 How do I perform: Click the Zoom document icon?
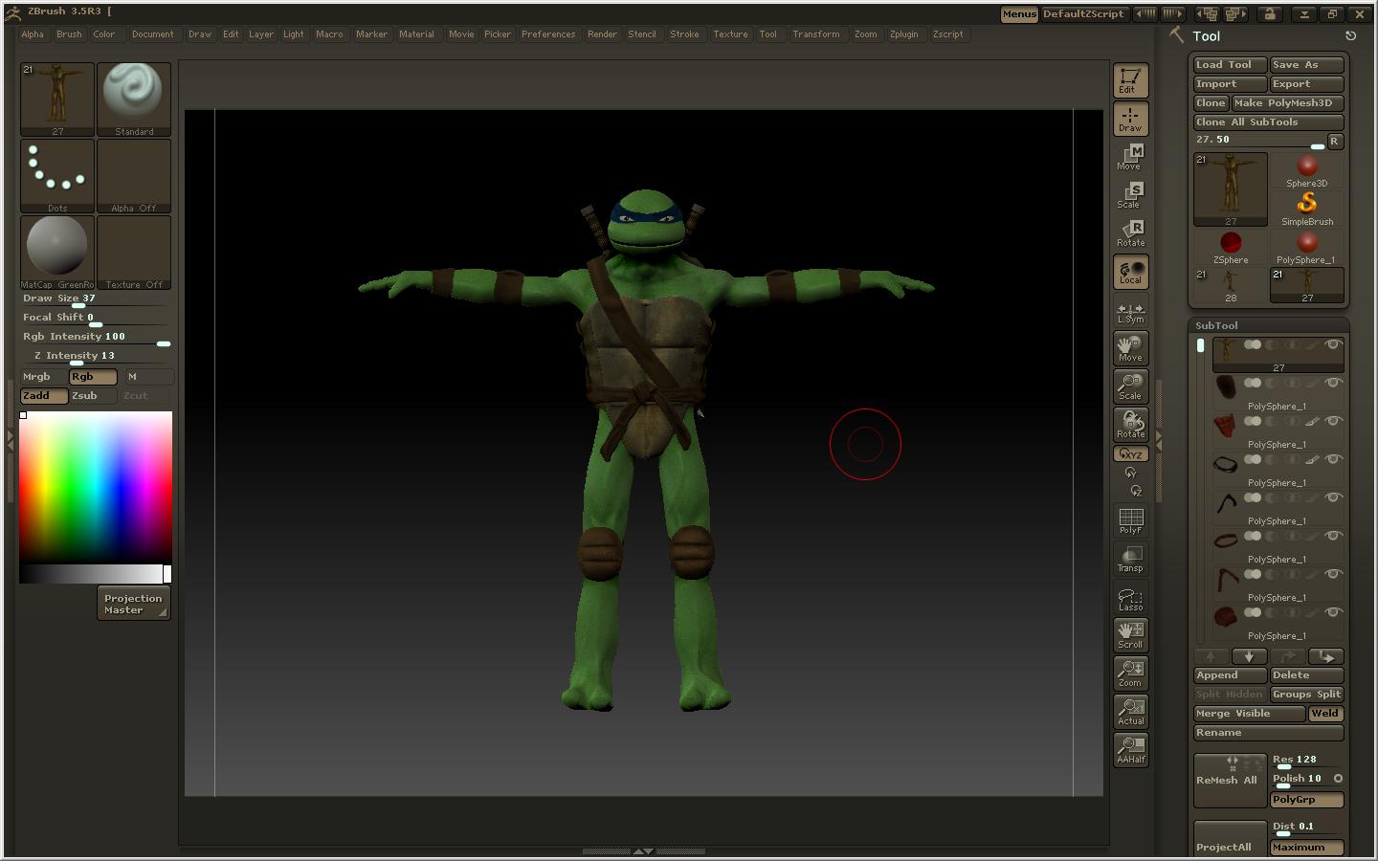pyautogui.click(x=1130, y=673)
